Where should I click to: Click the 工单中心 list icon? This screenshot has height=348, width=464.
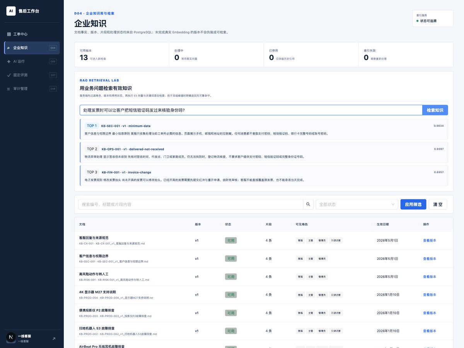click(x=9, y=34)
